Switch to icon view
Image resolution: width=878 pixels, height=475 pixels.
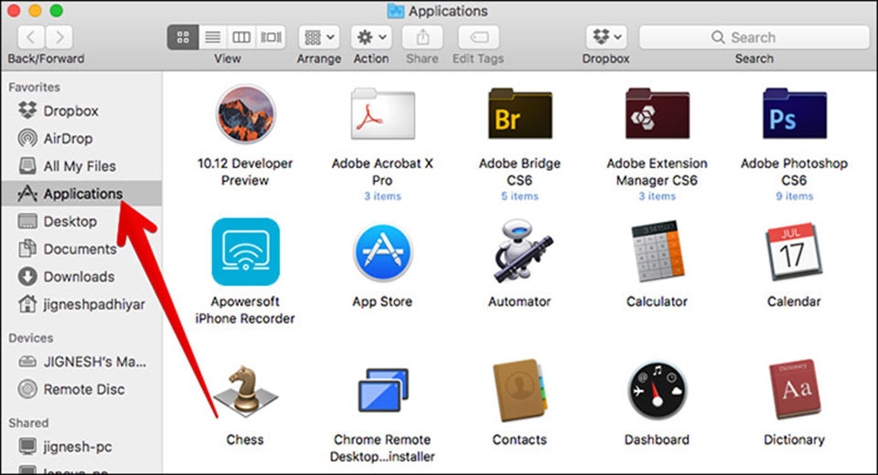(x=183, y=37)
